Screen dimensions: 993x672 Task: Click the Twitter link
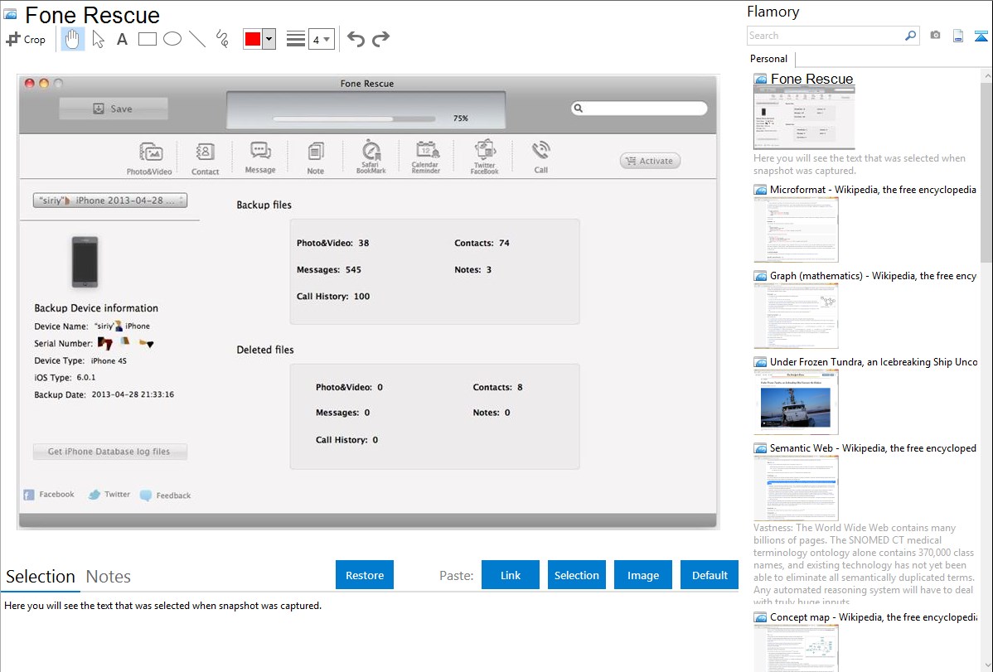pyautogui.click(x=109, y=495)
